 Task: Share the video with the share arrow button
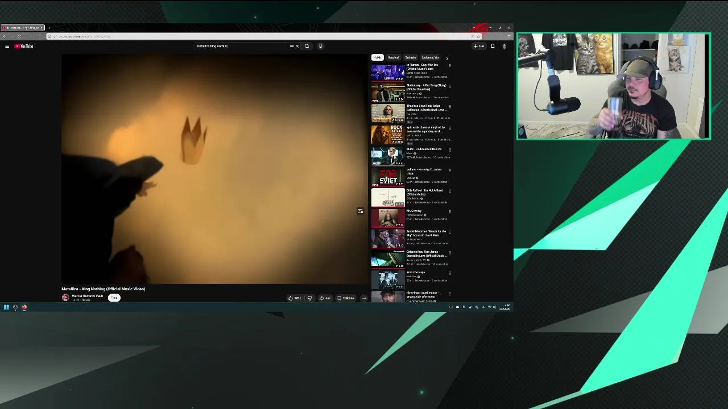tap(325, 298)
